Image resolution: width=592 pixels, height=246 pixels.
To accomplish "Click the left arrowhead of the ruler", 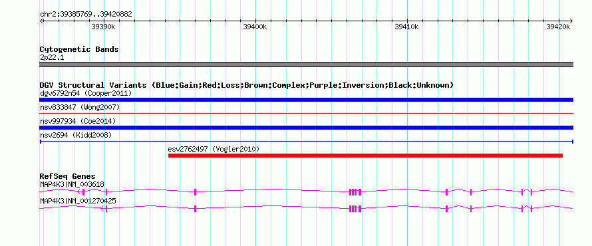I will pyautogui.click(x=41, y=21).
